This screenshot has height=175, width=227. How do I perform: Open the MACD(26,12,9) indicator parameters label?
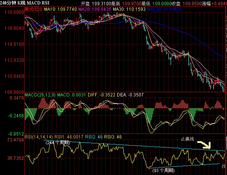tap(40, 95)
